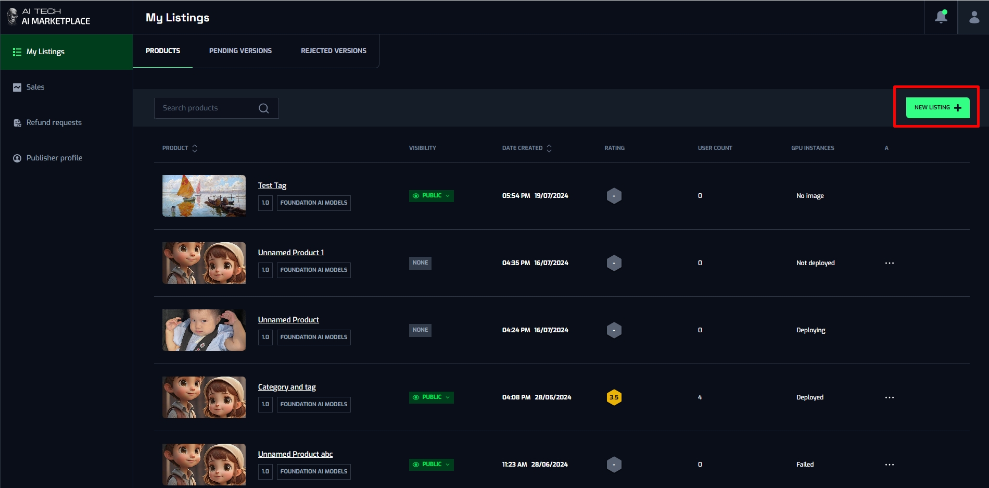Click the New Listing button
Viewport: 989px width, 488px height.
click(937, 108)
